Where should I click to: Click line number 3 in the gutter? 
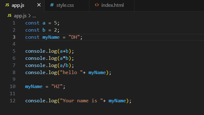click(14, 37)
